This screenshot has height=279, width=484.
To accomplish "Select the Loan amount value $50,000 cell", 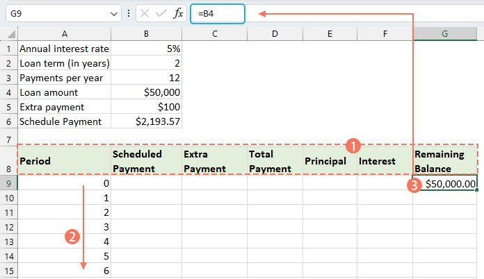I will (x=146, y=92).
